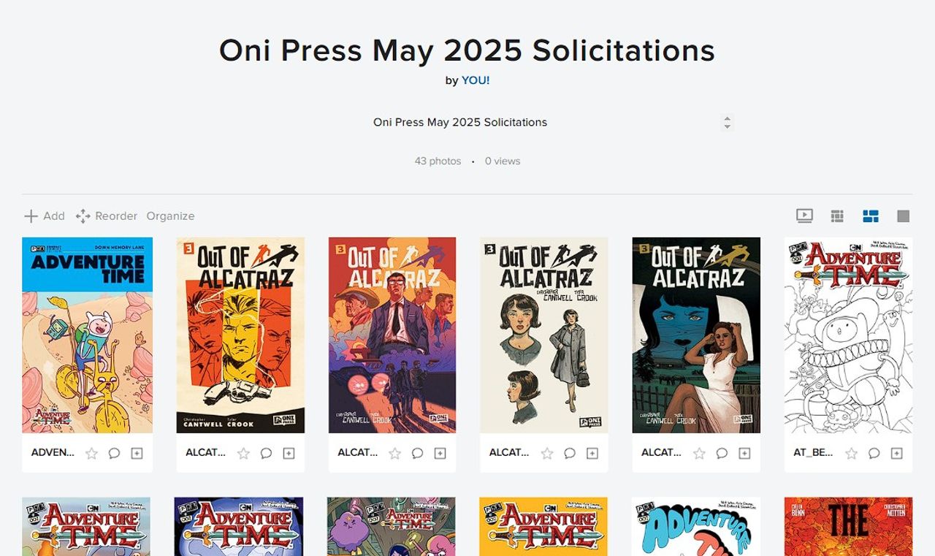The width and height of the screenshot is (935, 556).
Task: Comment on the Alcatraz revolver cover
Action: pos(266,454)
